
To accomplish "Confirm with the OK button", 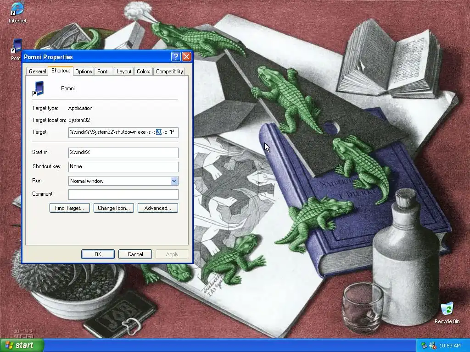I will pyautogui.click(x=98, y=254).
